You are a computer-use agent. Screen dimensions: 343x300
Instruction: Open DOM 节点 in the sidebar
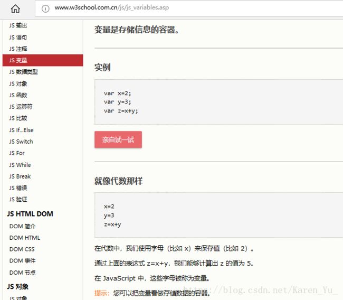[22, 273]
